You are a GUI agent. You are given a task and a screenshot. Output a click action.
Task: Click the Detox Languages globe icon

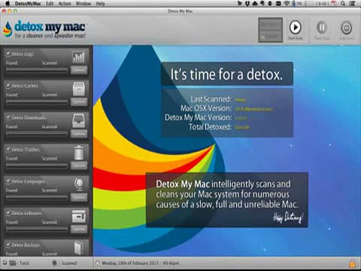point(79,184)
